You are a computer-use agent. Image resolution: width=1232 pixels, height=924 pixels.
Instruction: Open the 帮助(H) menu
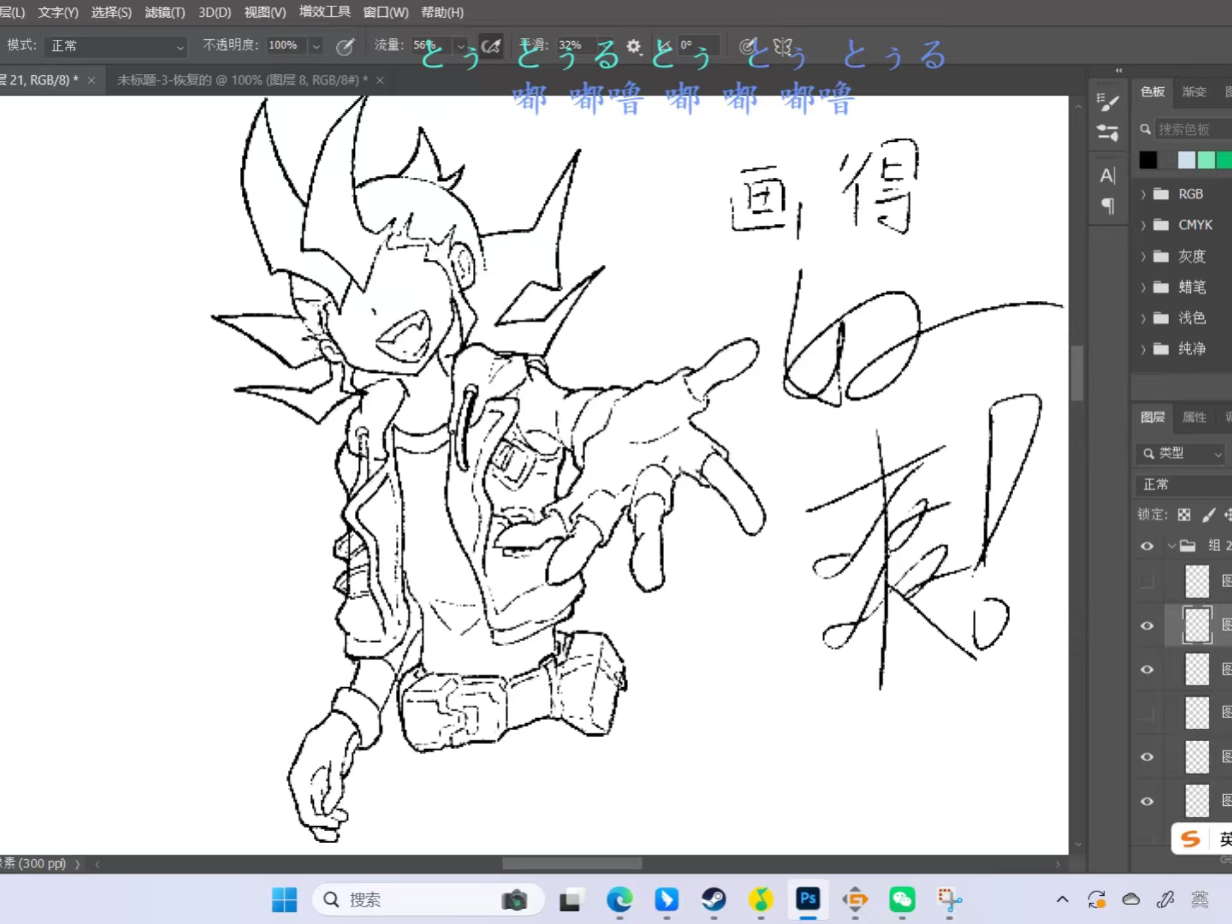[442, 13]
